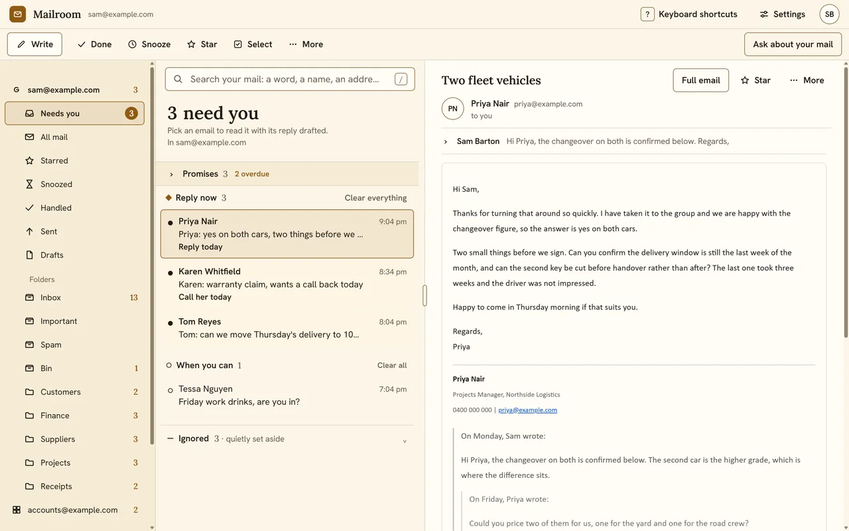Image resolution: width=849 pixels, height=531 pixels.
Task: Click Clear all in When you can
Action: click(x=392, y=365)
